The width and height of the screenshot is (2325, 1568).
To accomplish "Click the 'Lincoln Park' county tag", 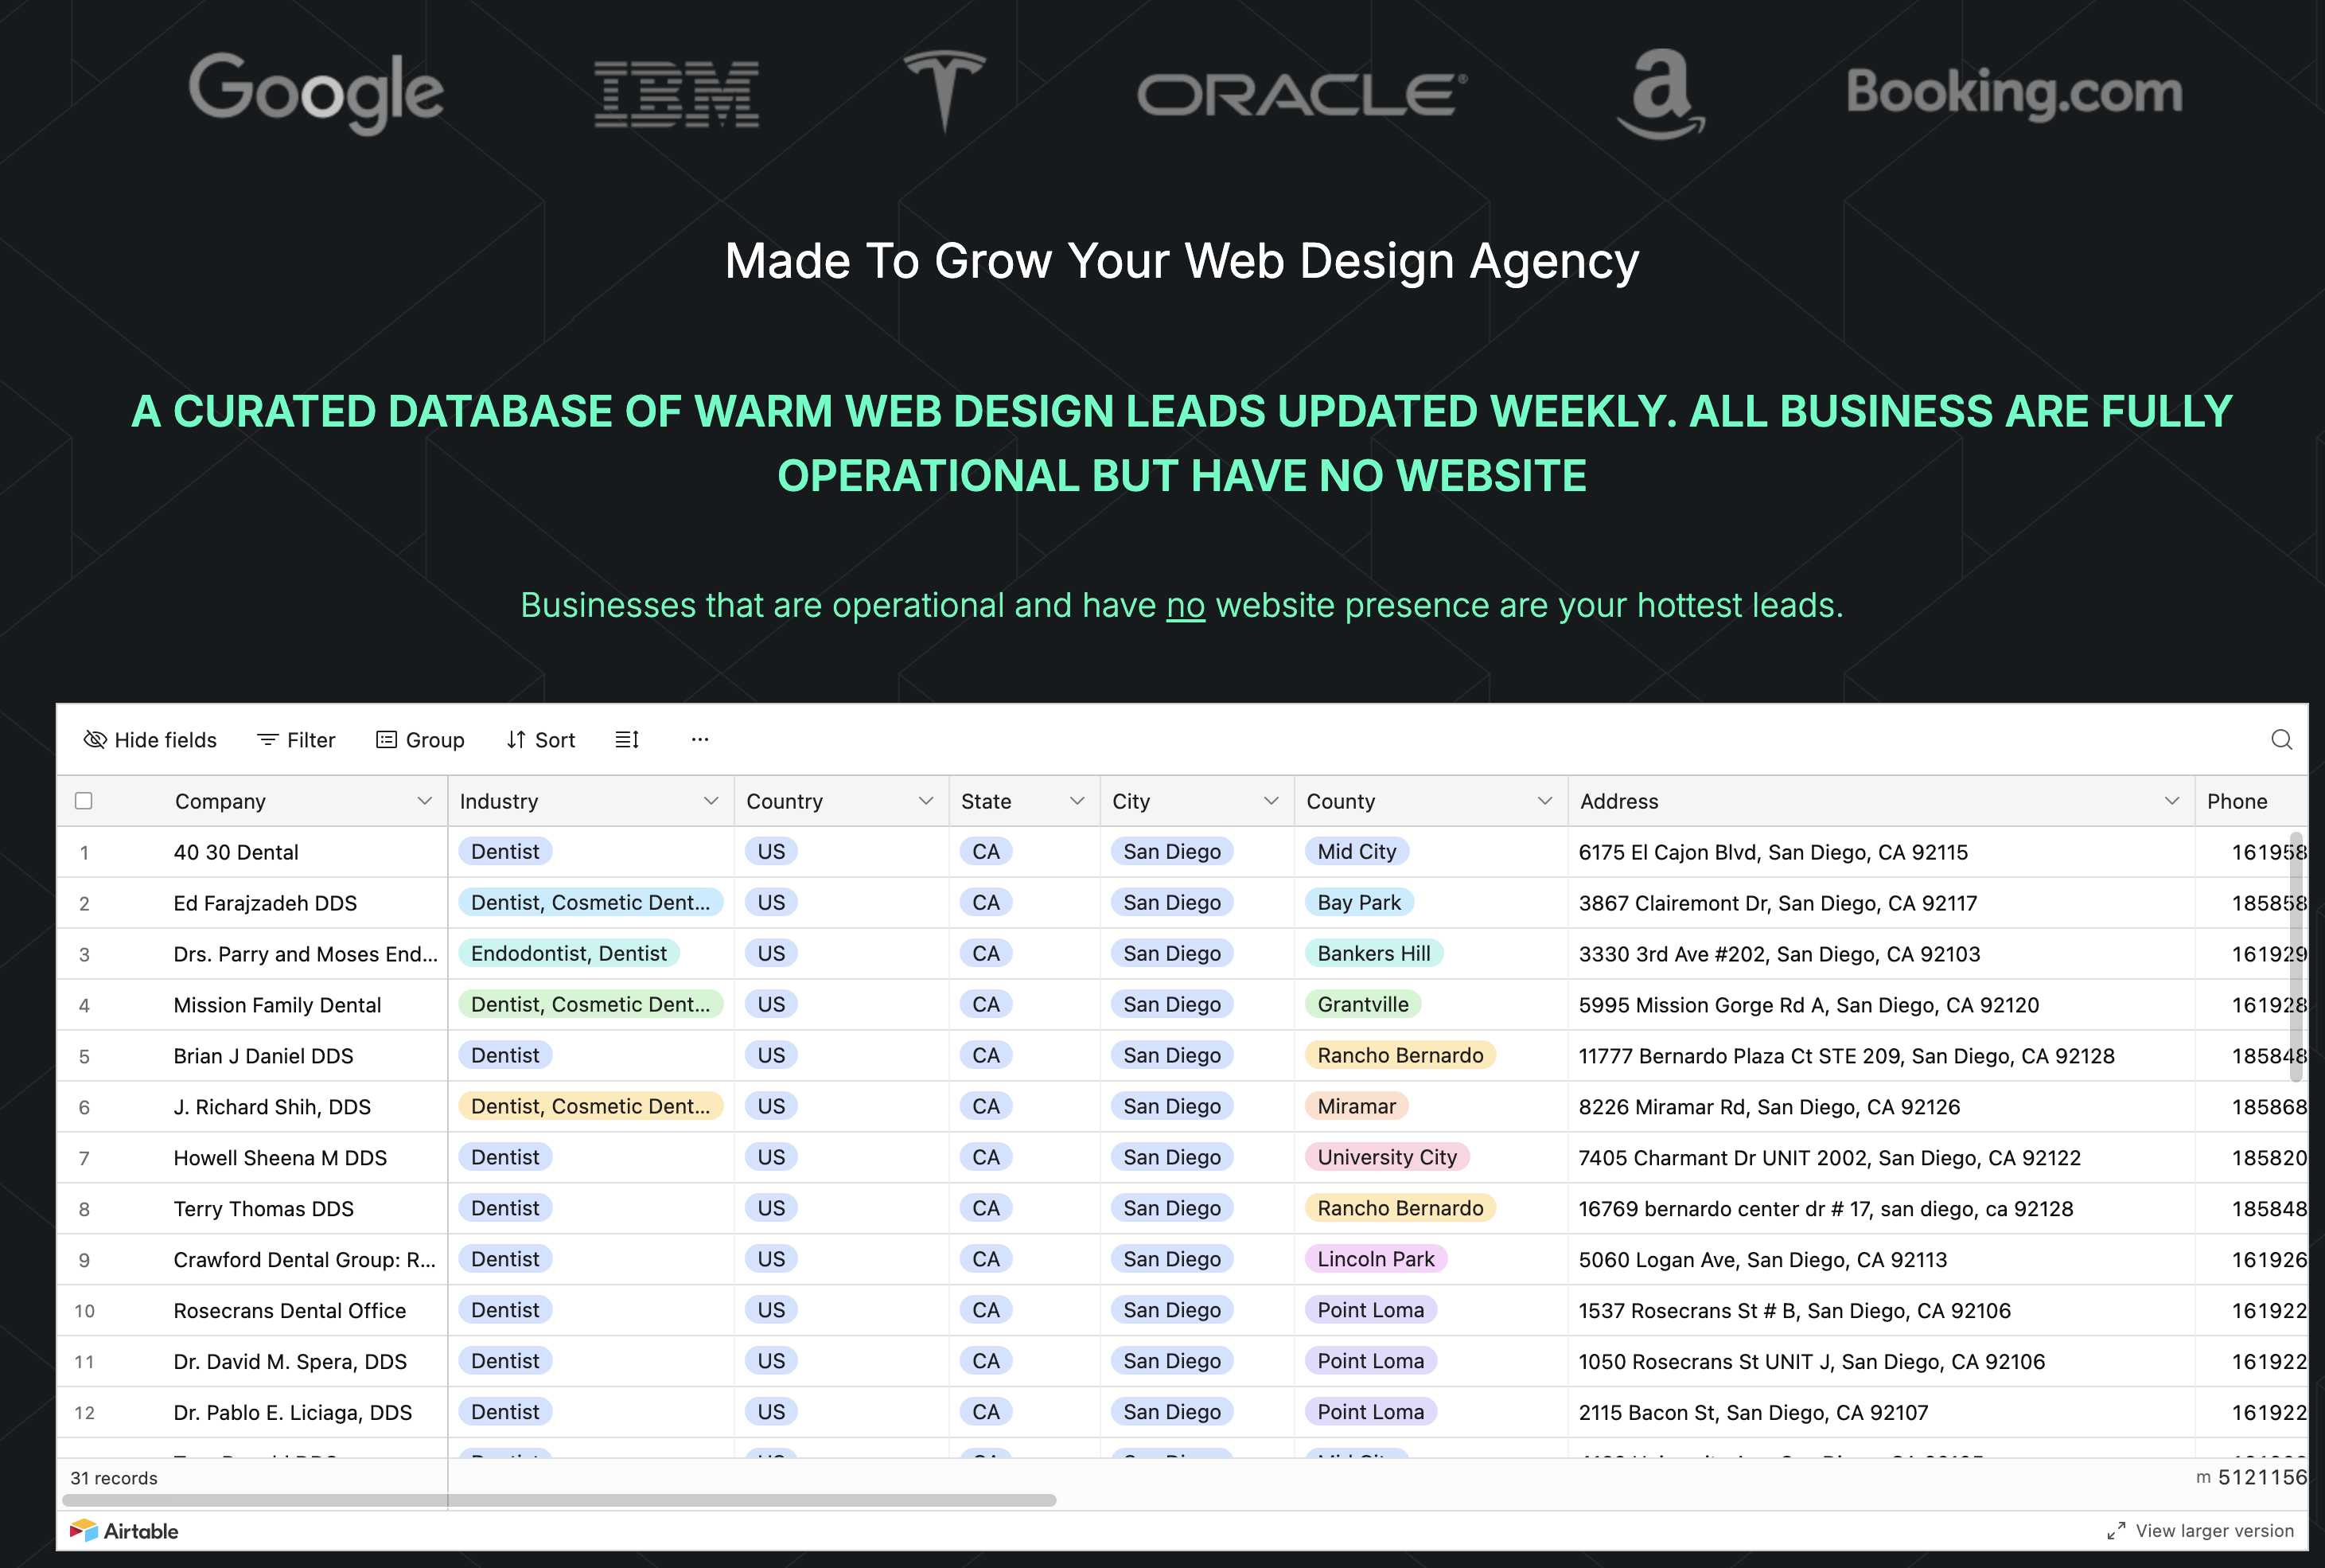I will tap(1376, 1259).
